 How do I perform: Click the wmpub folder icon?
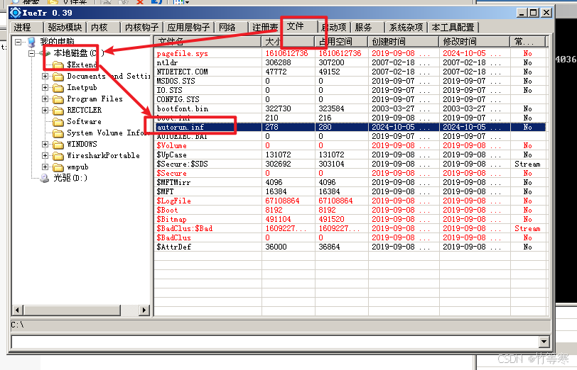(x=58, y=167)
